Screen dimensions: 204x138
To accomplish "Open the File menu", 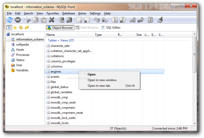I will 9,13.
